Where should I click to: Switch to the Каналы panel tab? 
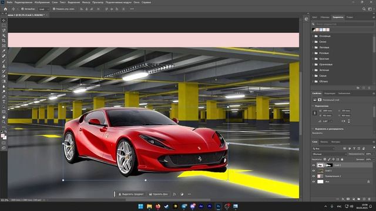324,142
